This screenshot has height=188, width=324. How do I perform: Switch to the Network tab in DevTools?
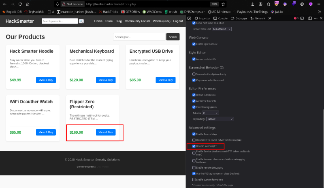pos(258,18)
